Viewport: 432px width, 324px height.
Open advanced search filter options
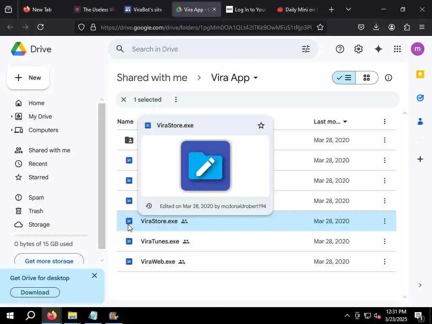click(306, 49)
